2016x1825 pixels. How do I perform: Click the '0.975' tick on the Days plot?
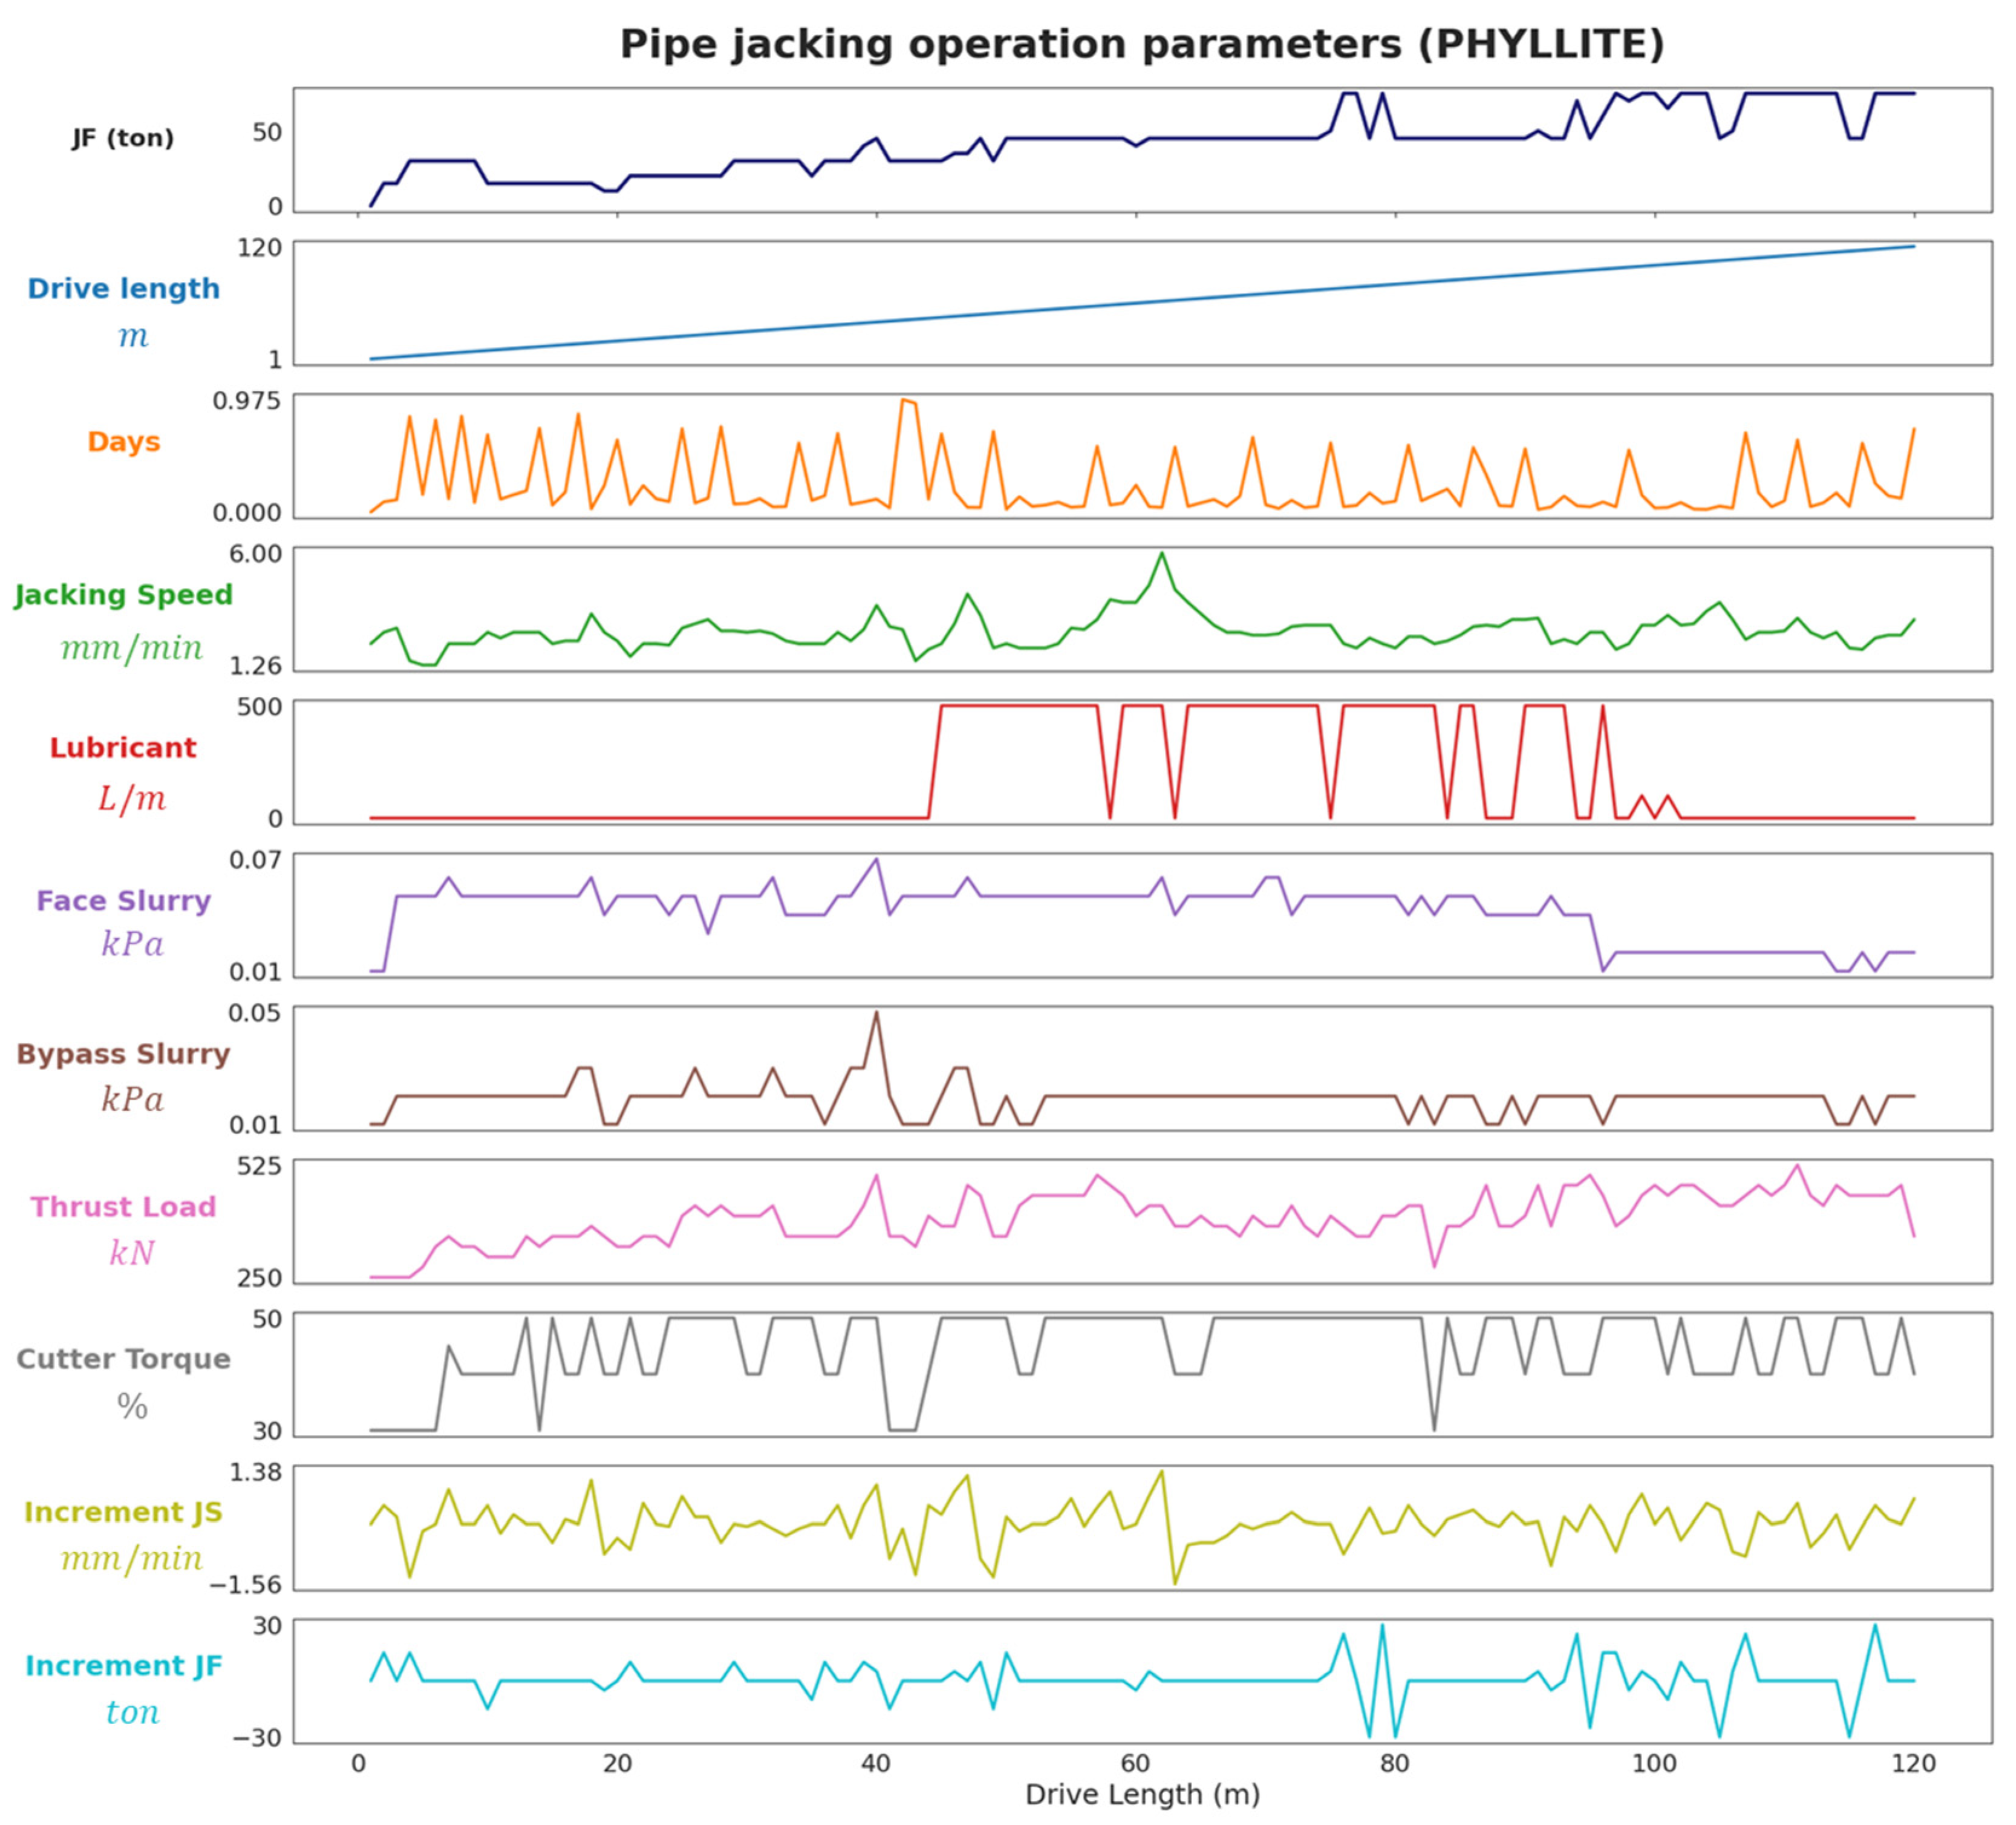point(246,401)
